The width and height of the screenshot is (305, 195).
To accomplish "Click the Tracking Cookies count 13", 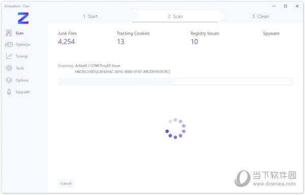I will coord(120,41).
